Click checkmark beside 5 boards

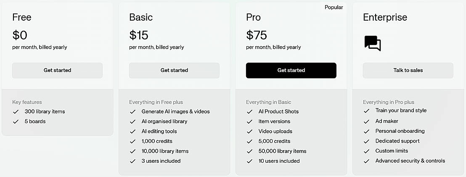coord(16,122)
